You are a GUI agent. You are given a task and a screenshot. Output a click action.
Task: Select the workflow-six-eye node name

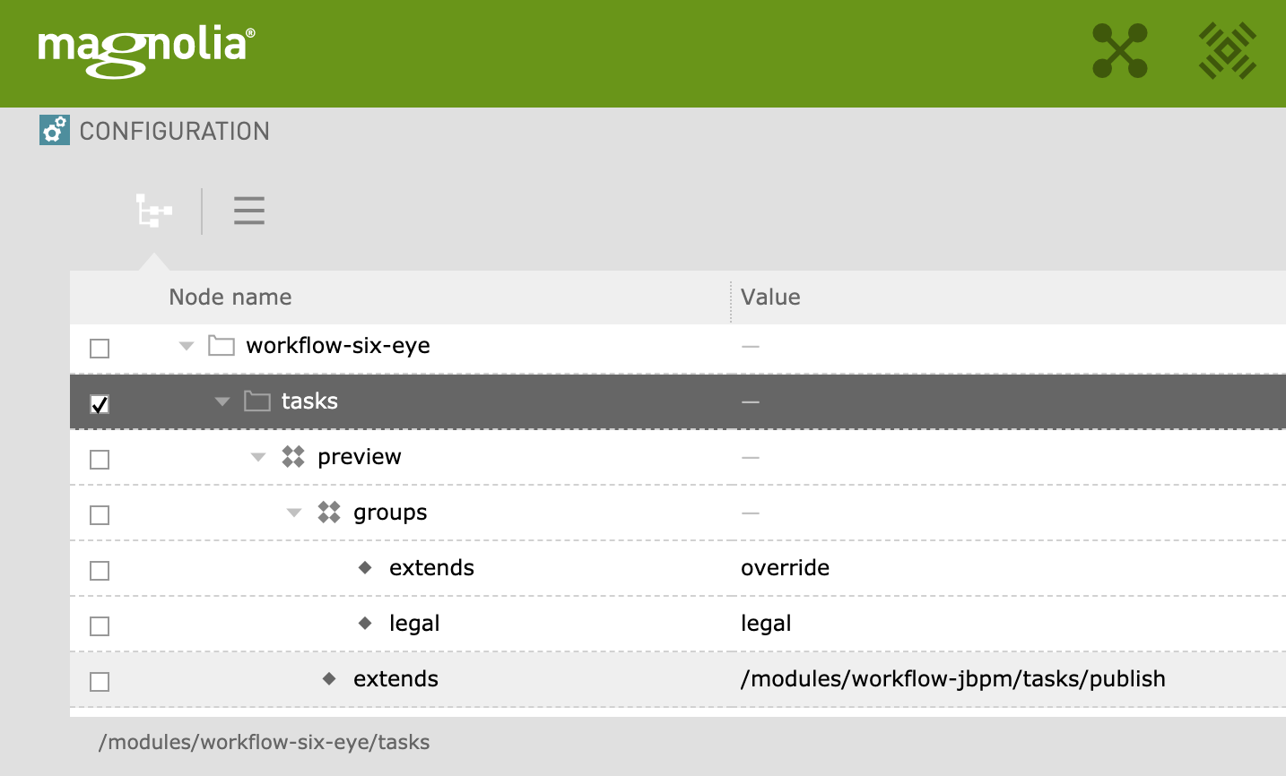tap(338, 346)
